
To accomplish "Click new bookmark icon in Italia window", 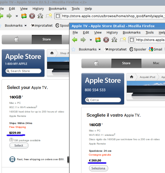I will click(x=123, y=40).
